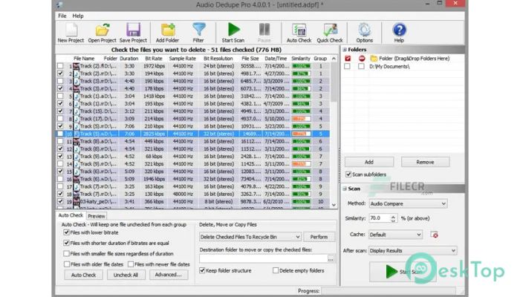This screenshot has height=297, width=520.
Task: Click the Uncheck All button
Action: (x=126, y=275)
